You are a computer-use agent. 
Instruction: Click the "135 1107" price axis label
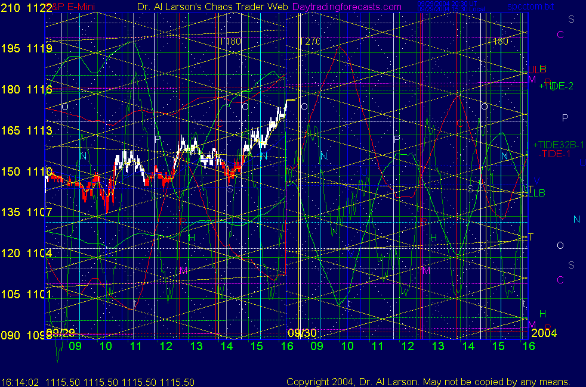26,212
